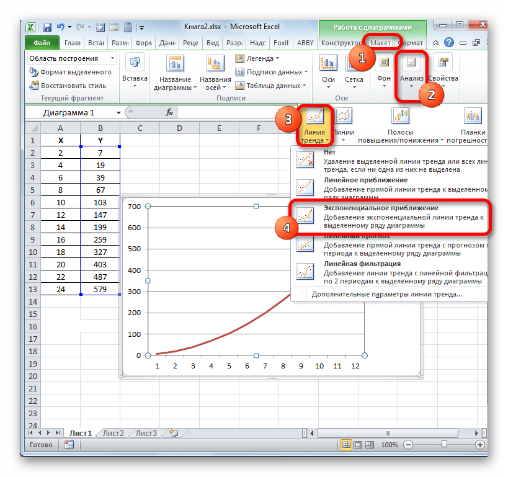Click the Планки погрешностей error bars icon
The image size is (521, 477).
[473, 115]
